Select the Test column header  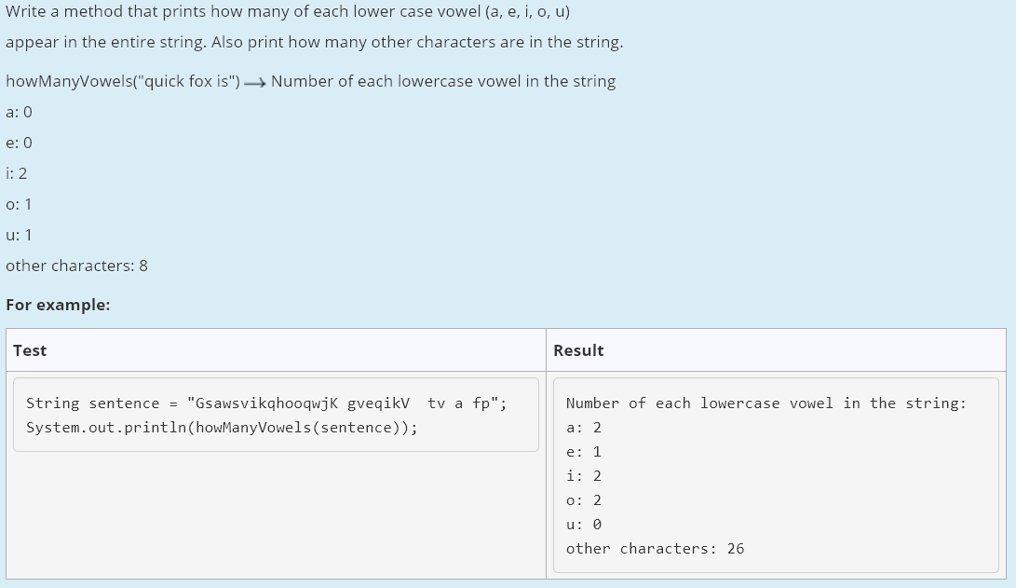click(x=30, y=350)
